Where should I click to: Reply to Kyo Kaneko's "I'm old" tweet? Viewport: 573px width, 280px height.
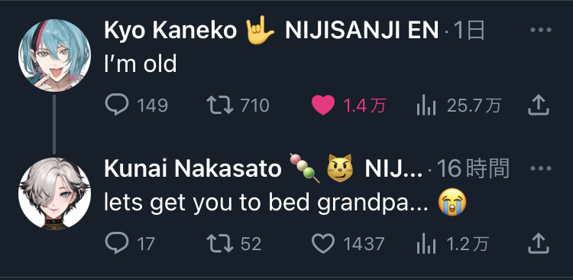pos(117,105)
